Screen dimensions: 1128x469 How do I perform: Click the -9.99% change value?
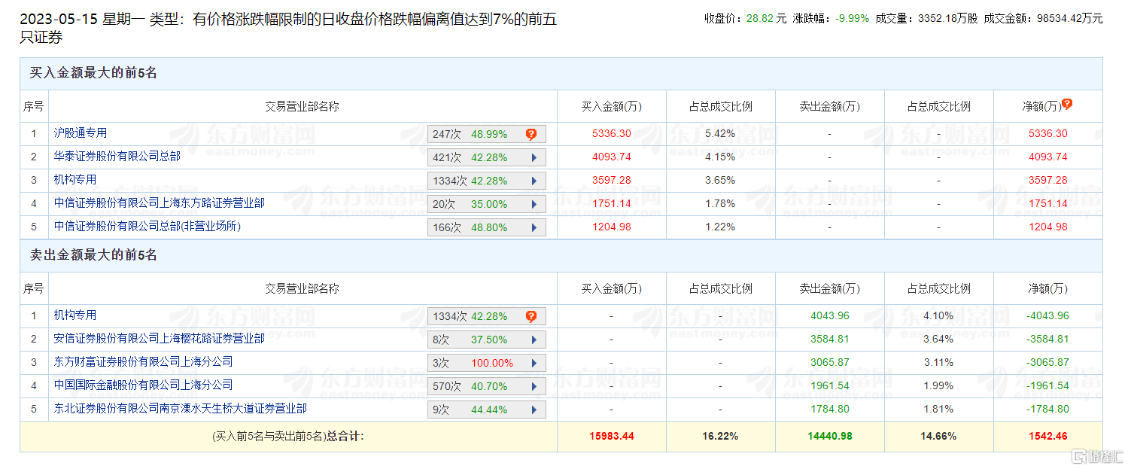point(853,18)
